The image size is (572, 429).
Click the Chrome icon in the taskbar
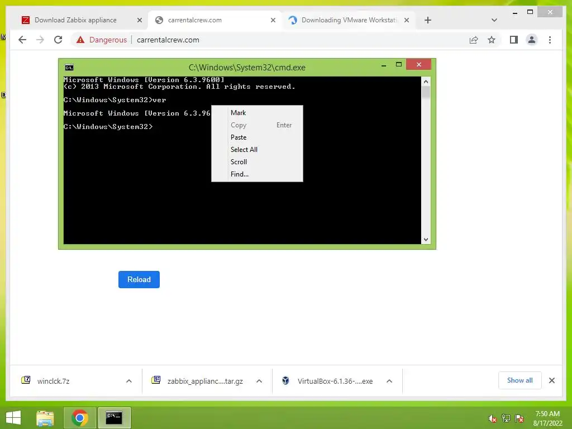point(80,418)
